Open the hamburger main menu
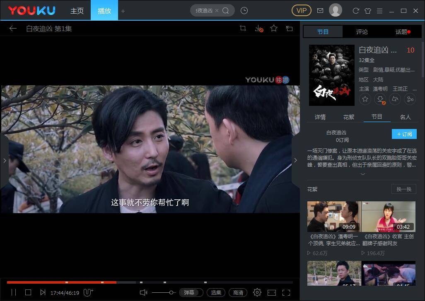Screen dimensions: 425x301 (380, 11)
